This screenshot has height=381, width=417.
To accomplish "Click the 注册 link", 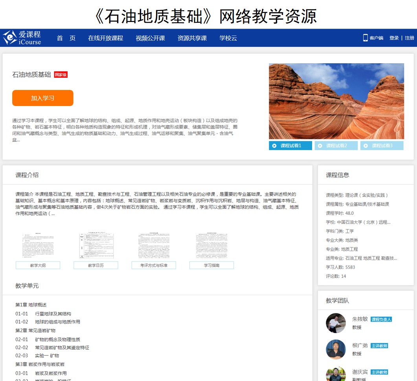I will [410, 38].
